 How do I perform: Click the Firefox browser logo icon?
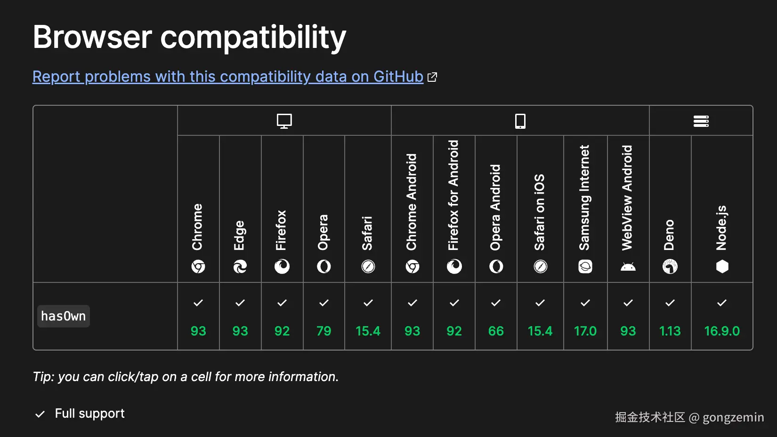click(282, 267)
